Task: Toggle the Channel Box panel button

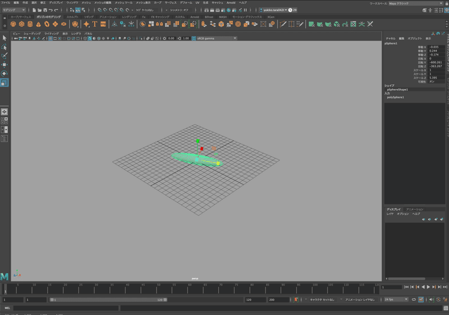Action: [x=446, y=10]
